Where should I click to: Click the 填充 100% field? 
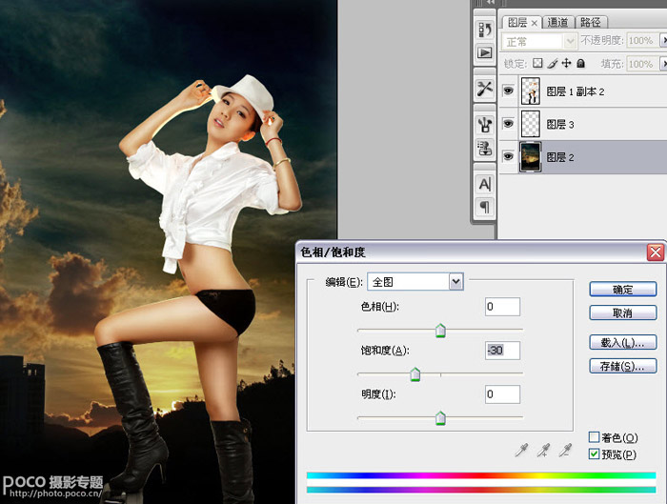642,64
